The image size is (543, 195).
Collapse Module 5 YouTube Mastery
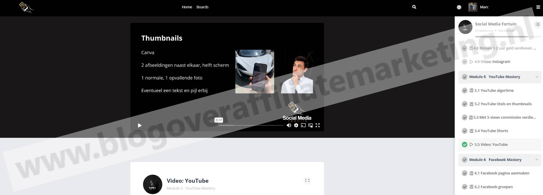coord(536,77)
